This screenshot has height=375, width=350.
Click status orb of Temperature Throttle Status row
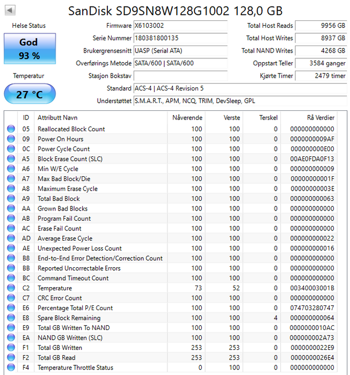click(11, 367)
